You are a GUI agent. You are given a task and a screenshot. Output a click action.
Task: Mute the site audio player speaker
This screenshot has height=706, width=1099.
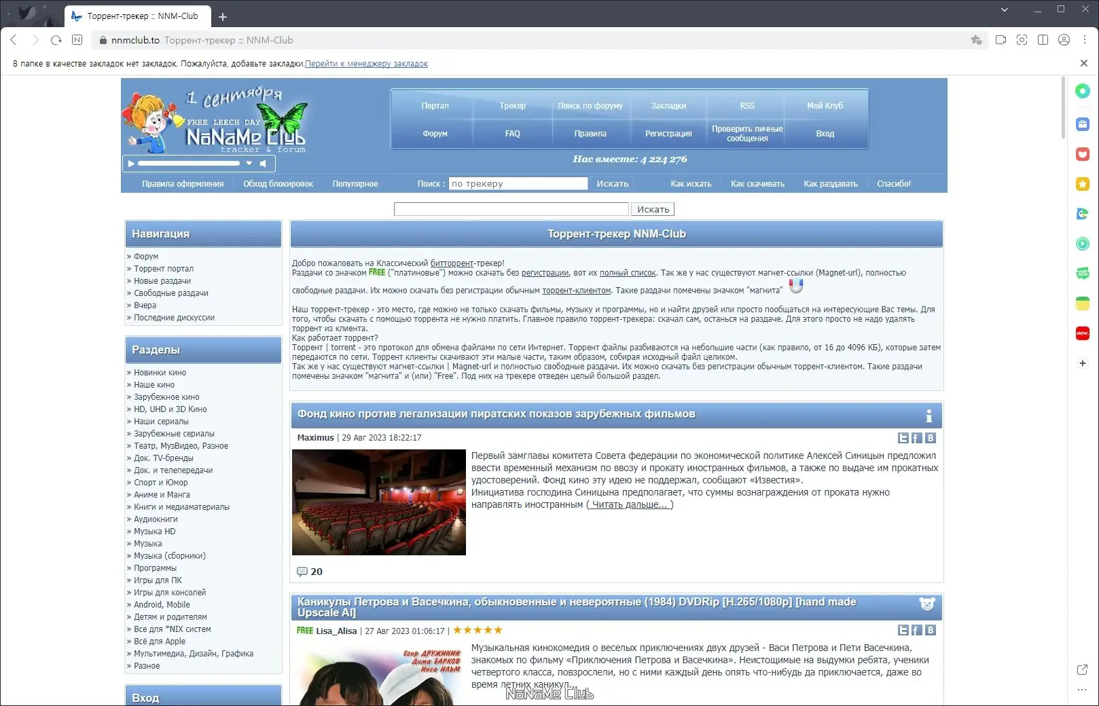264,163
